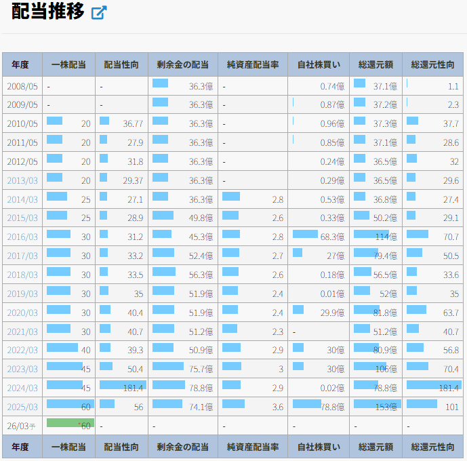
Task: Click the 181.4 payout ratio bar in 配当性向 column
Action: pos(122,385)
